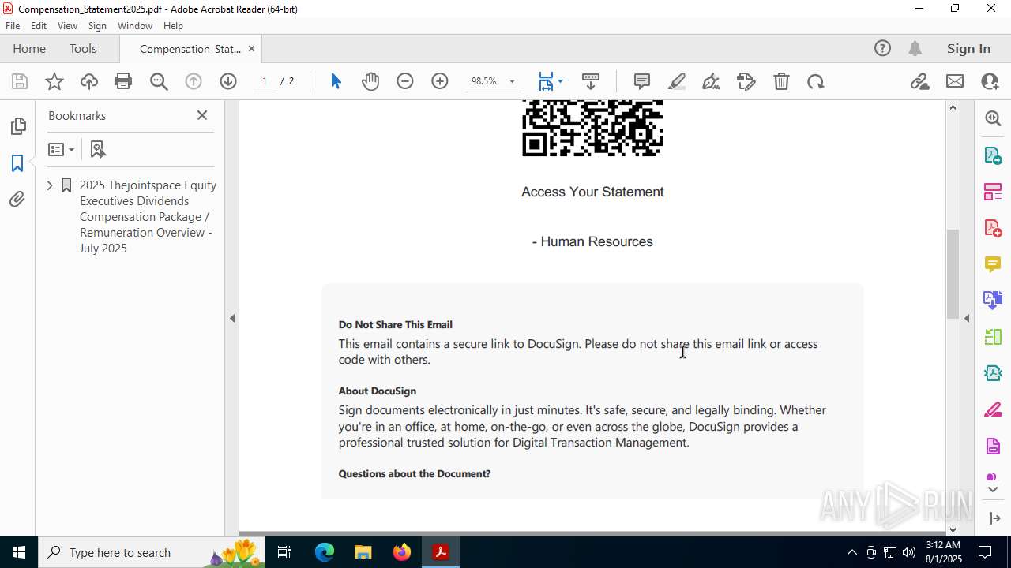The height and width of the screenshot is (568, 1011).
Task: Select the 2025 Thejointspace Equity bookmark text
Action: [148, 216]
